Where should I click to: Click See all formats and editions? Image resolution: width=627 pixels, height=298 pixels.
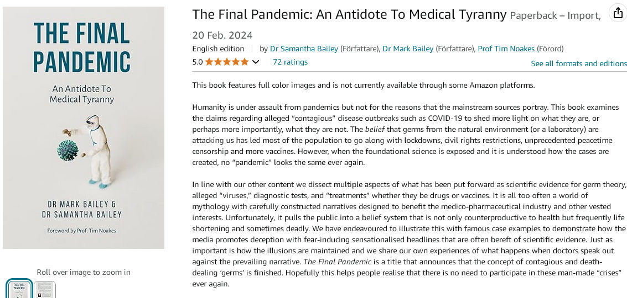coord(579,63)
